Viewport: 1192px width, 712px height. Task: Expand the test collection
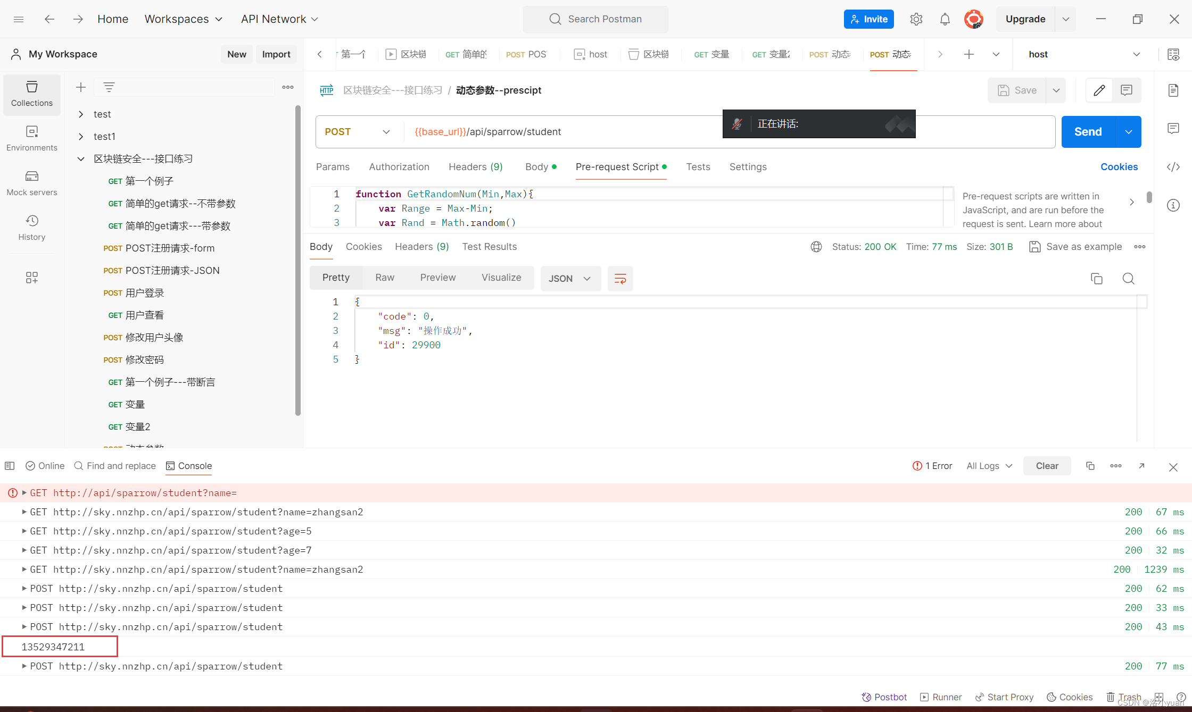(81, 114)
